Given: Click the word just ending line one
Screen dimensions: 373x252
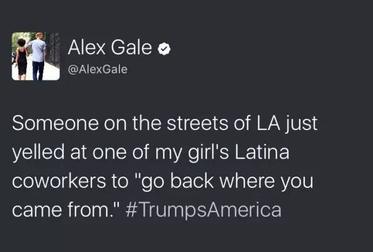Looking at the screenshot, I should (302, 124).
